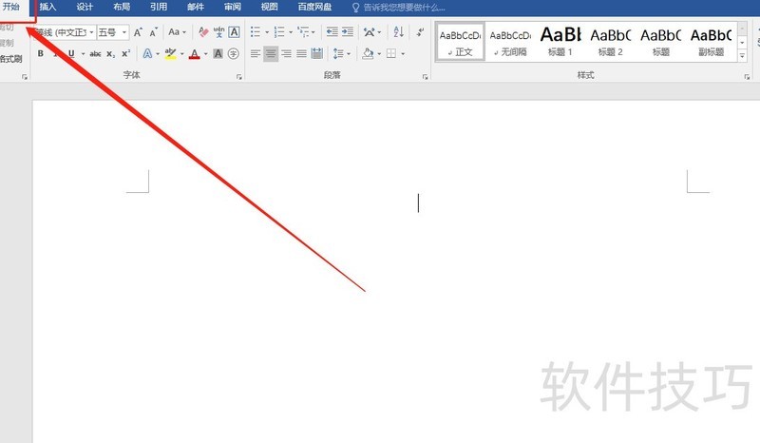Image resolution: width=760 pixels, height=443 pixels.
Task: Switch to the 引用 tab
Action: coord(159,7)
